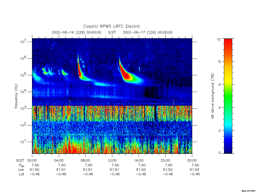Click the frequency (Hz) axis label
The height and width of the screenshot is (192, 256).
click(x=16, y=96)
